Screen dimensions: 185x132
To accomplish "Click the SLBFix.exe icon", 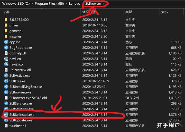I will tap(6, 81).
